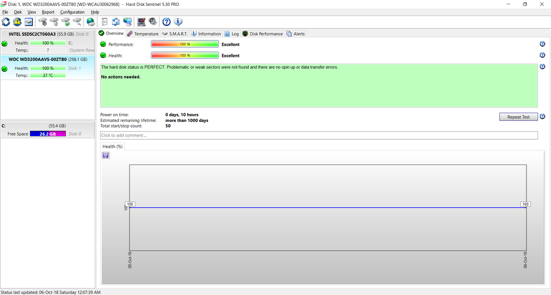The height and width of the screenshot is (295, 551).
Task: Open the Report menu
Action: [48, 12]
